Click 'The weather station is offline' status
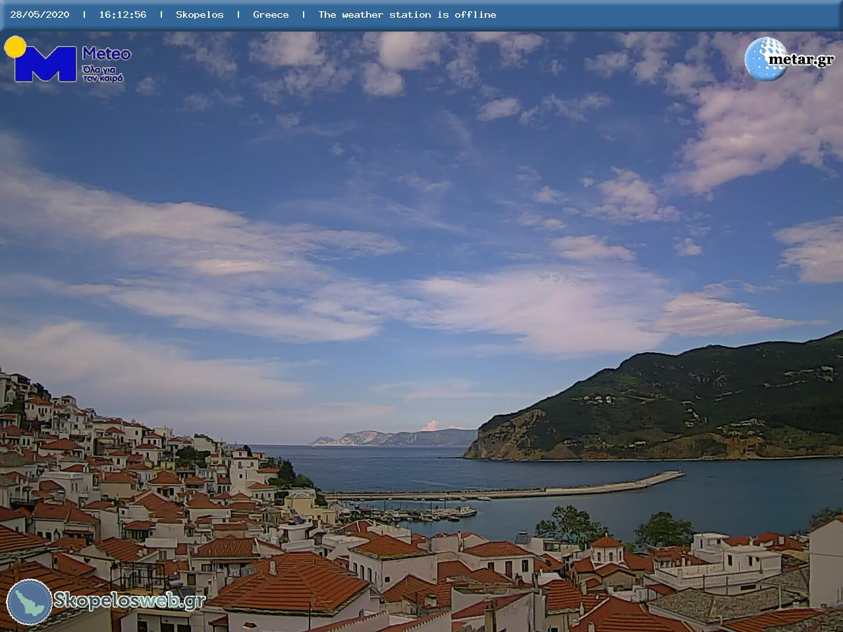Screen dimensions: 843x632 407,14
